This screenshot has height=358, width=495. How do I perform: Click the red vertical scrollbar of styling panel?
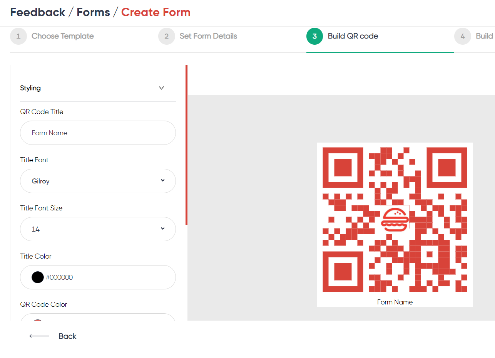[x=186, y=145]
